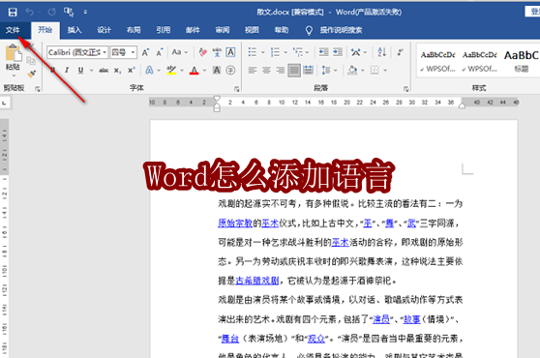540x358 pixels.
Task: Click the Multilevel List icon
Action: 298,52
